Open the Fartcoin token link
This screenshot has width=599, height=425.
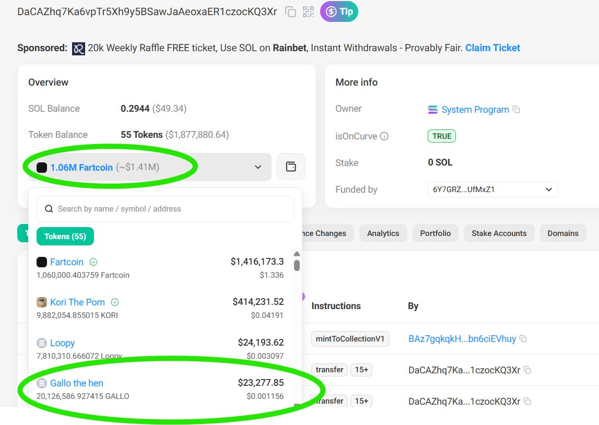[67, 262]
